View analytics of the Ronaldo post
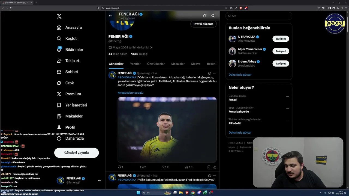 (188, 167)
